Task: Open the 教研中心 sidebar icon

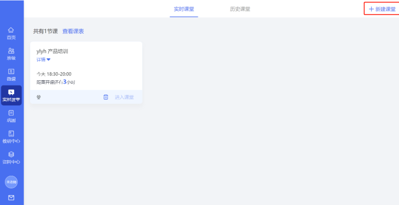Action: point(11,134)
